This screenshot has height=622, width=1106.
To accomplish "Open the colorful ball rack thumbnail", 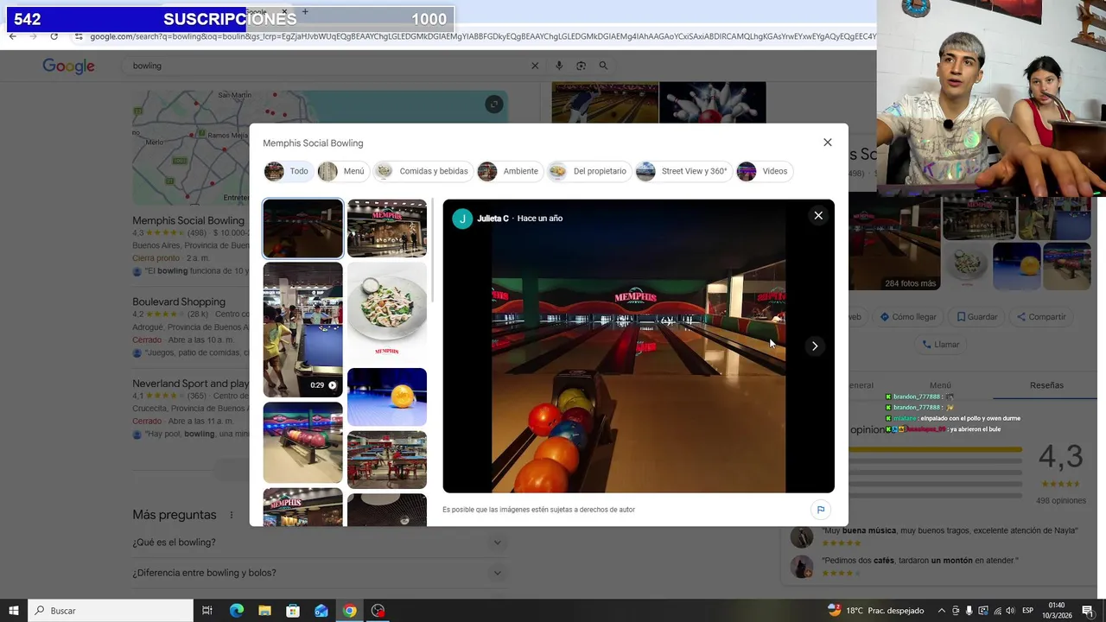I will pos(302,442).
